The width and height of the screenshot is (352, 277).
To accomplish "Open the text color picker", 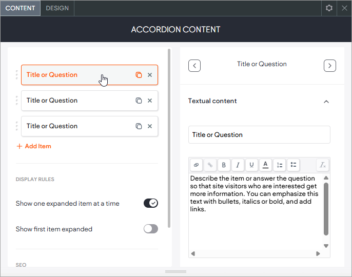I will (x=265, y=165).
